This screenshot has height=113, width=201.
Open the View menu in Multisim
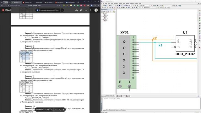(x=109, y=3)
